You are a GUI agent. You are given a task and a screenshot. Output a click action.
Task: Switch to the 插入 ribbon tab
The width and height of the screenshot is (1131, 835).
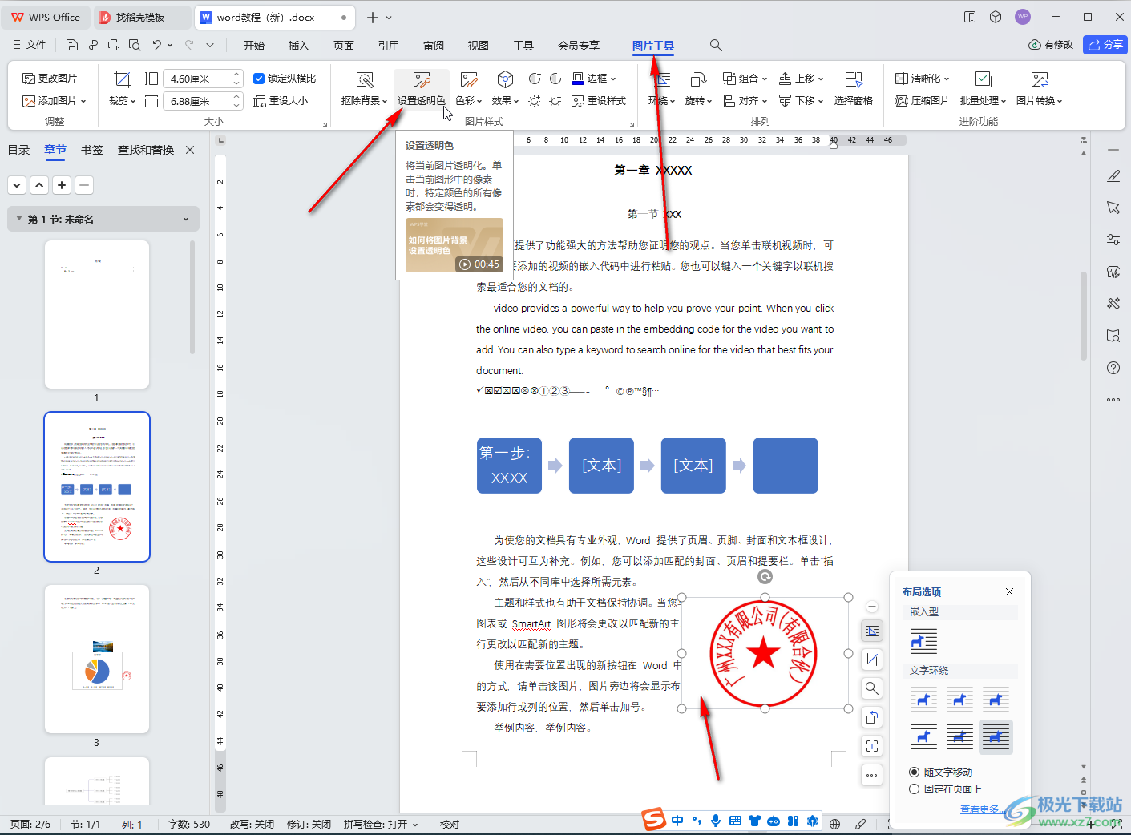(299, 46)
